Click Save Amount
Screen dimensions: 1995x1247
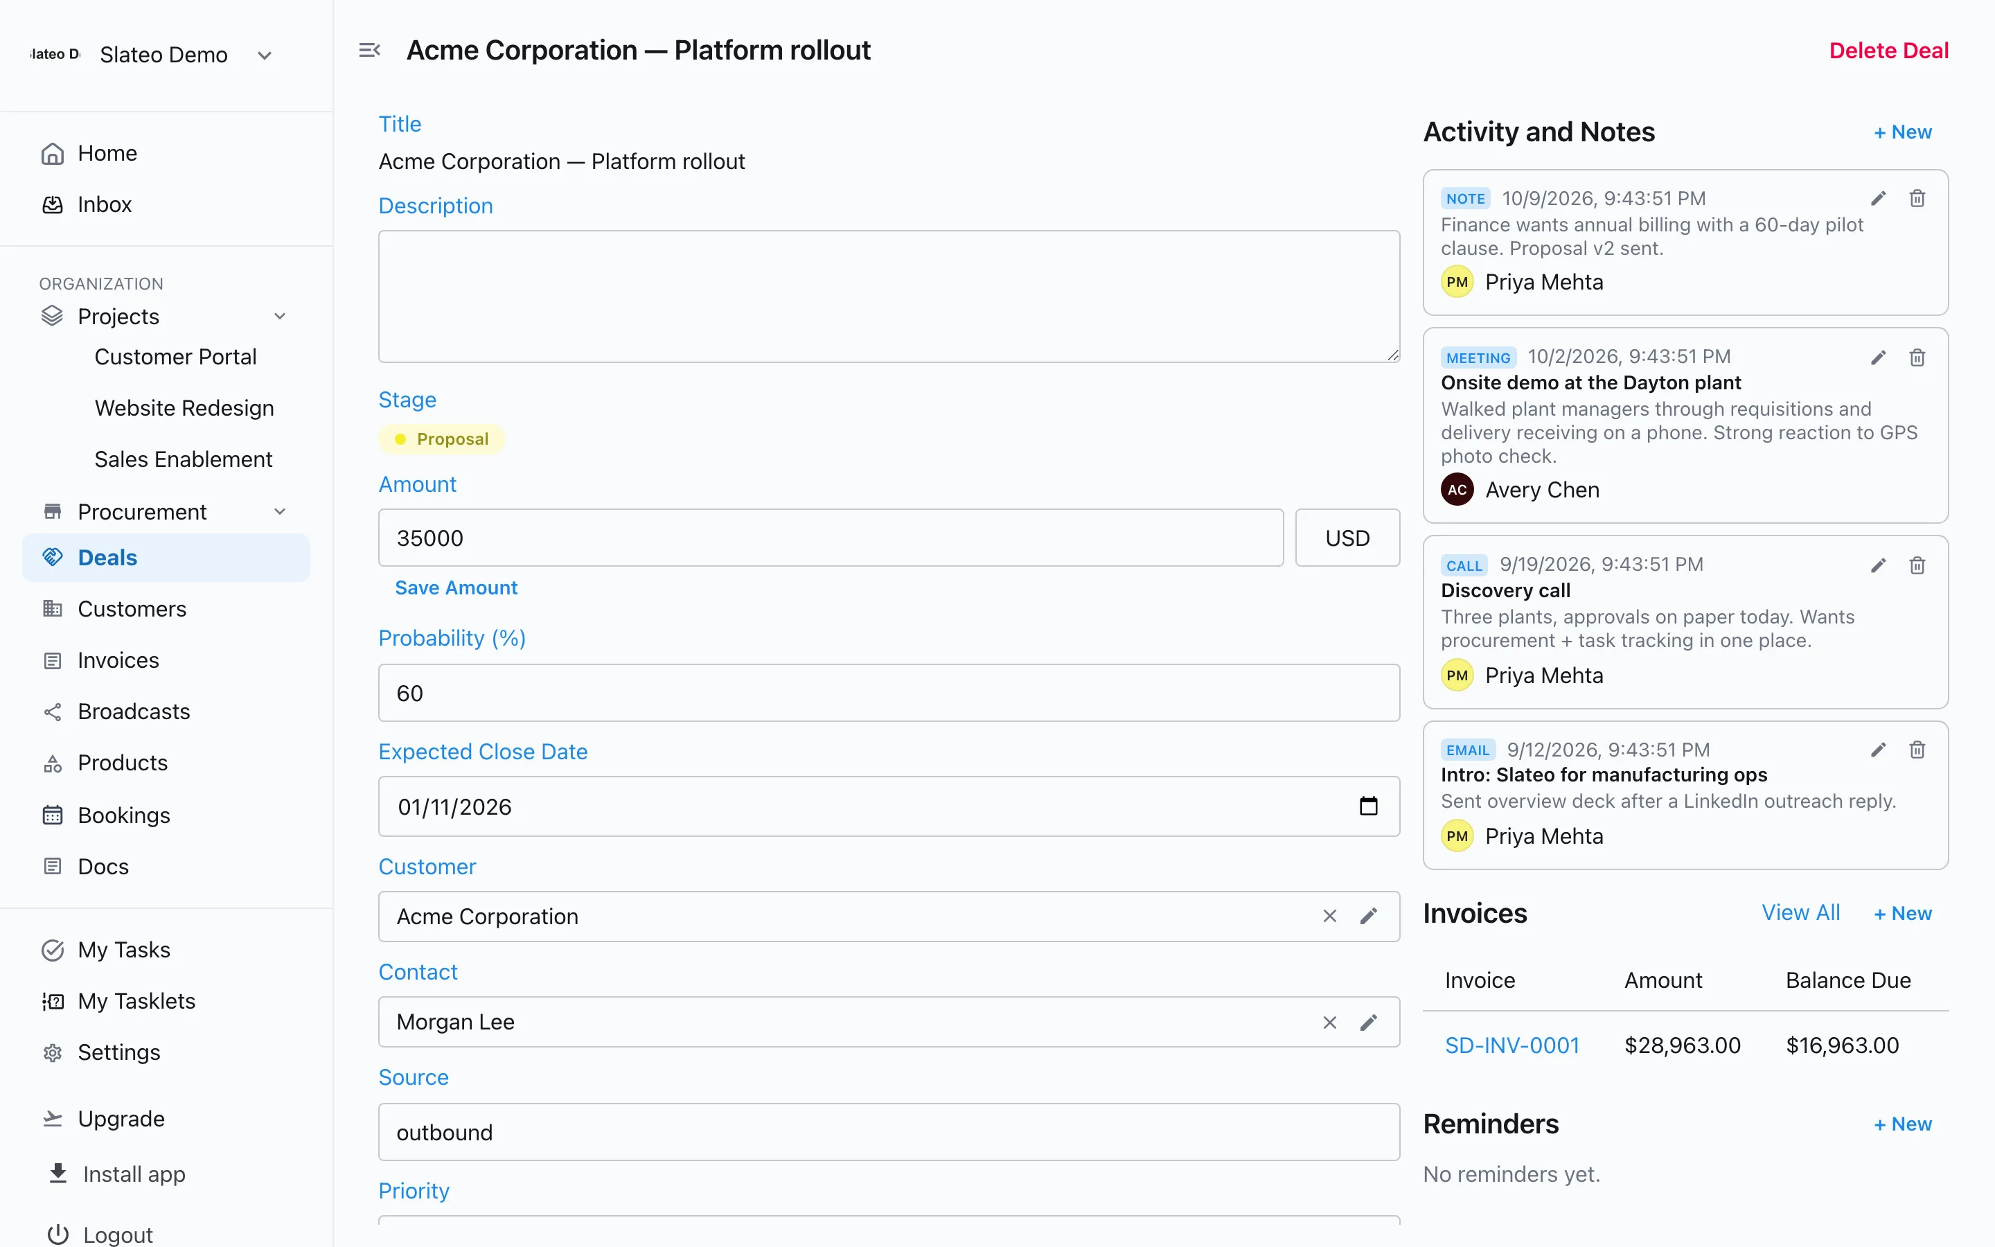pyautogui.click(x=456, y=588)
